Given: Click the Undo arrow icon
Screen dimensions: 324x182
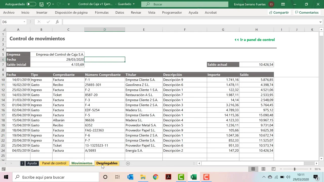Looking at the screenshot, I should pos(49,4).
